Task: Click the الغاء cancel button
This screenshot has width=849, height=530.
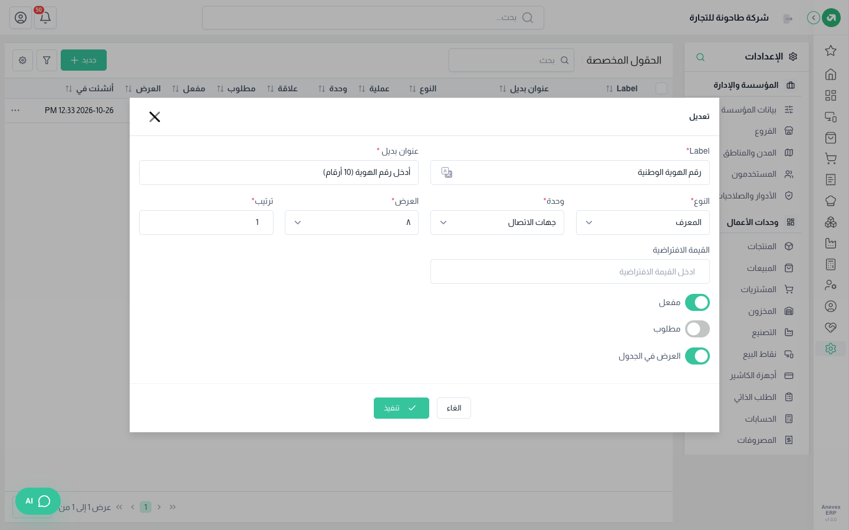Action: coord(454,408)
